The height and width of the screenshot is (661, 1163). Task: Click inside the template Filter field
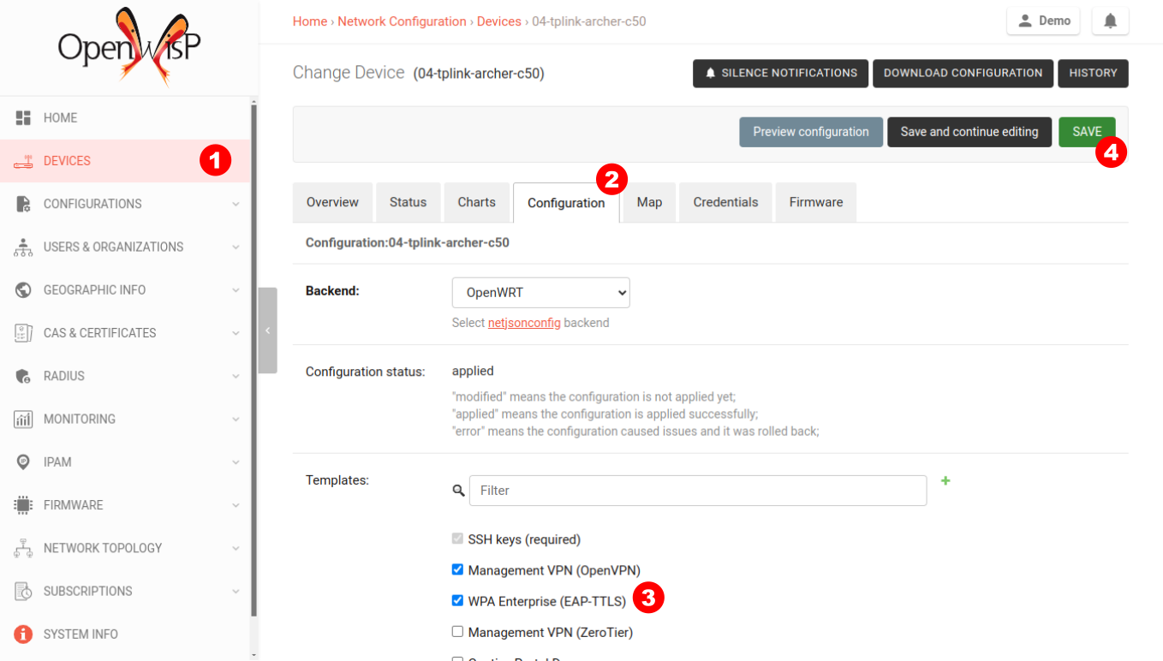[x=698, y=490]
